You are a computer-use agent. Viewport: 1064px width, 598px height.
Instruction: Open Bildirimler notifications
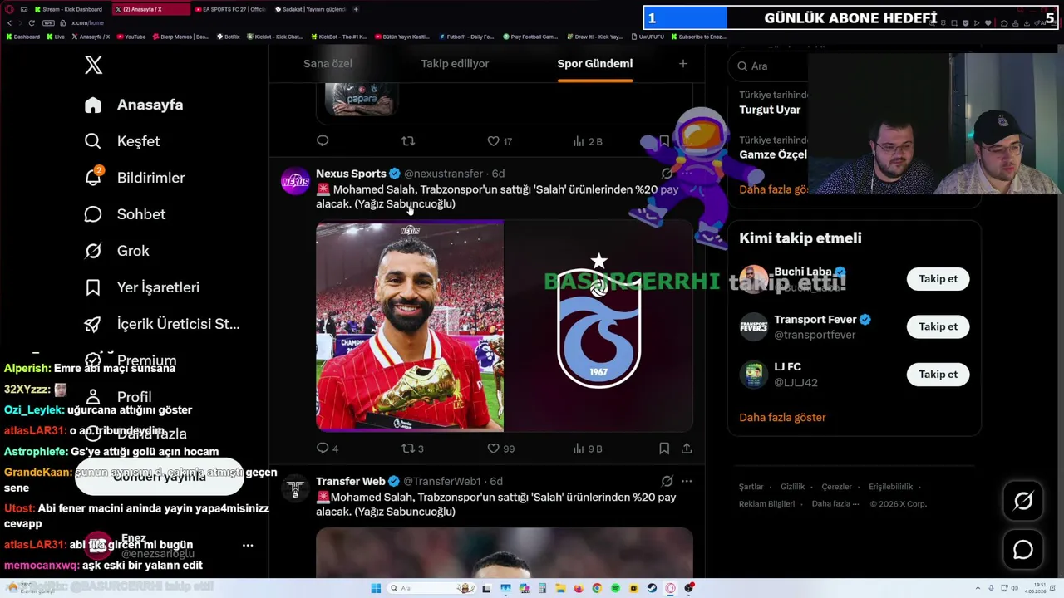coord(135,178)
